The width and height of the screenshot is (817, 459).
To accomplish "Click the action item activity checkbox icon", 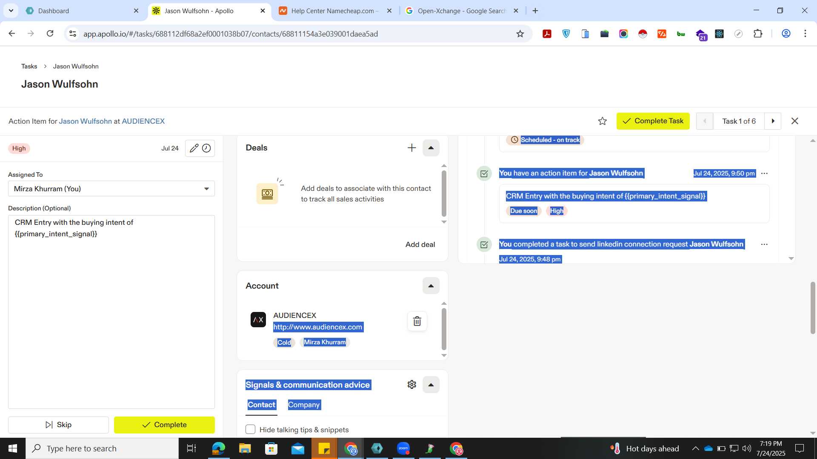I will tap(484, 173).
